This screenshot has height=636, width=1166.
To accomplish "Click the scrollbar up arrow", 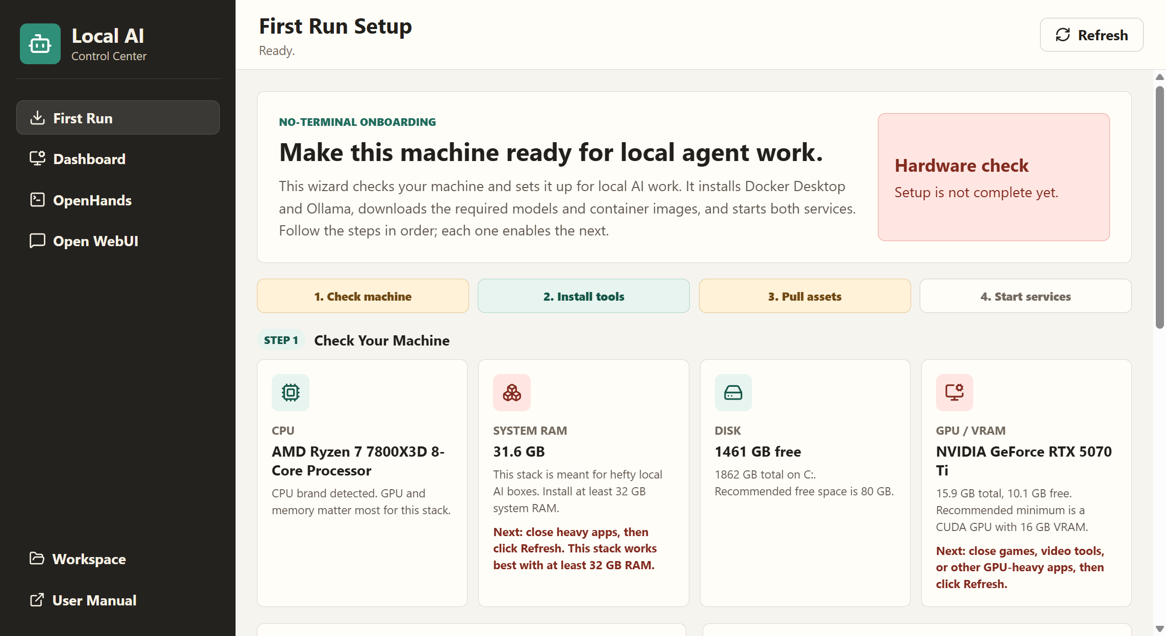I will [x=1160, y=77].
